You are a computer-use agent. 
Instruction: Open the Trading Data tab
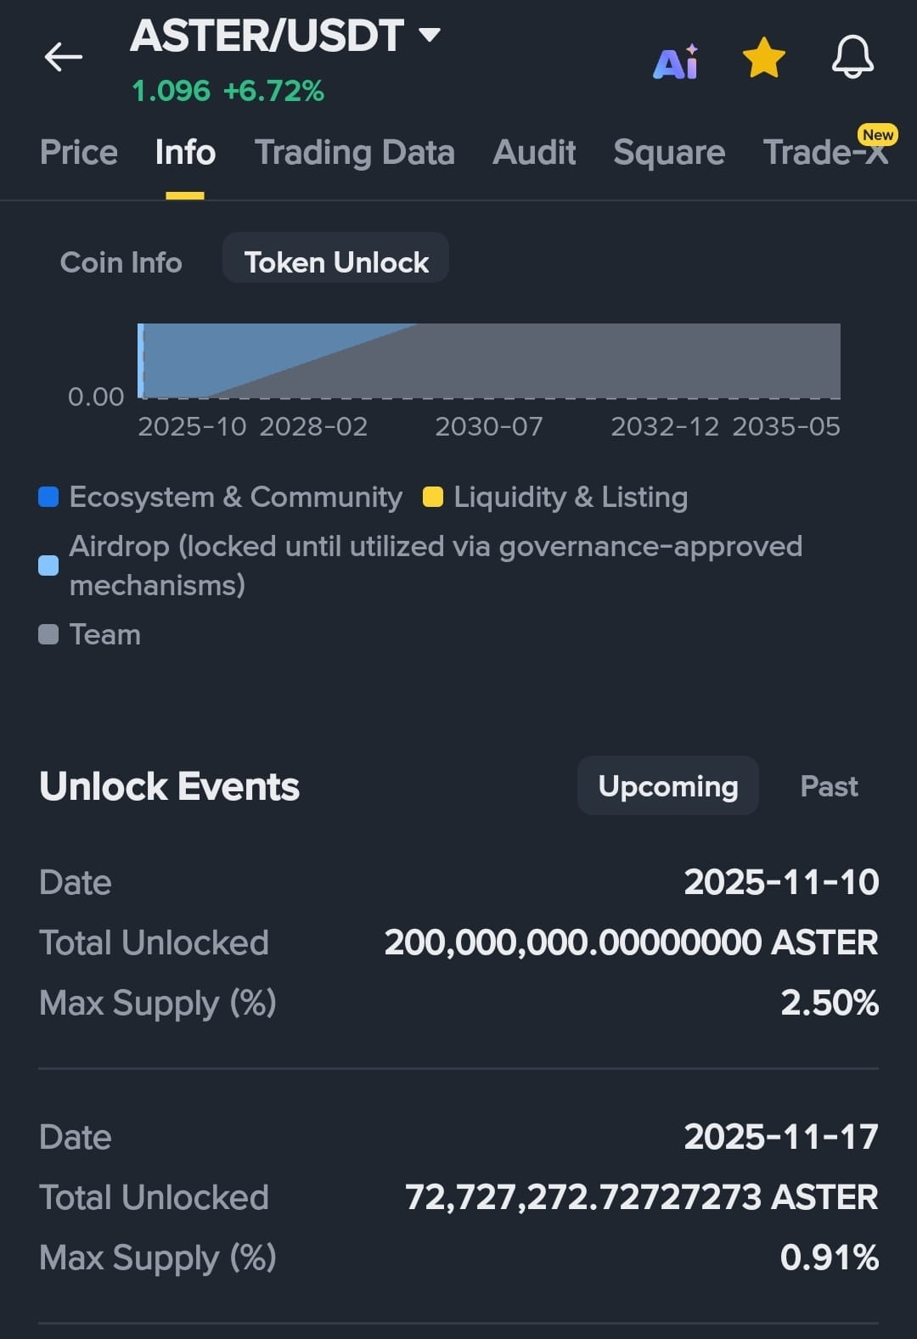click(x=355, y=153)
